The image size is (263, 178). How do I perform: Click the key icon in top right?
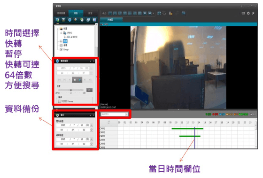[x=253, y=13]
